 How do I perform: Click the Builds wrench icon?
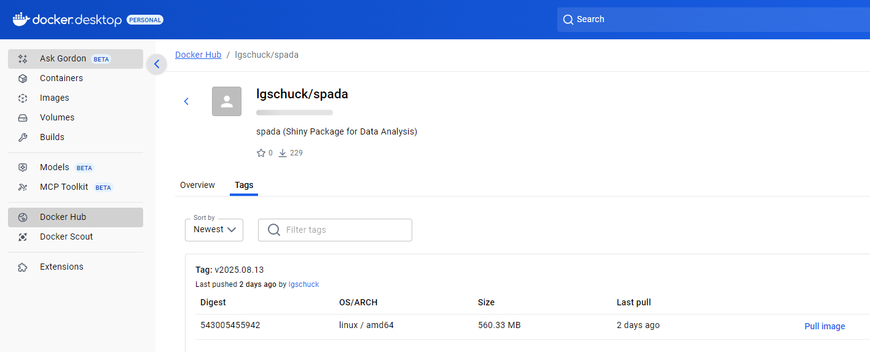(23, 138)
